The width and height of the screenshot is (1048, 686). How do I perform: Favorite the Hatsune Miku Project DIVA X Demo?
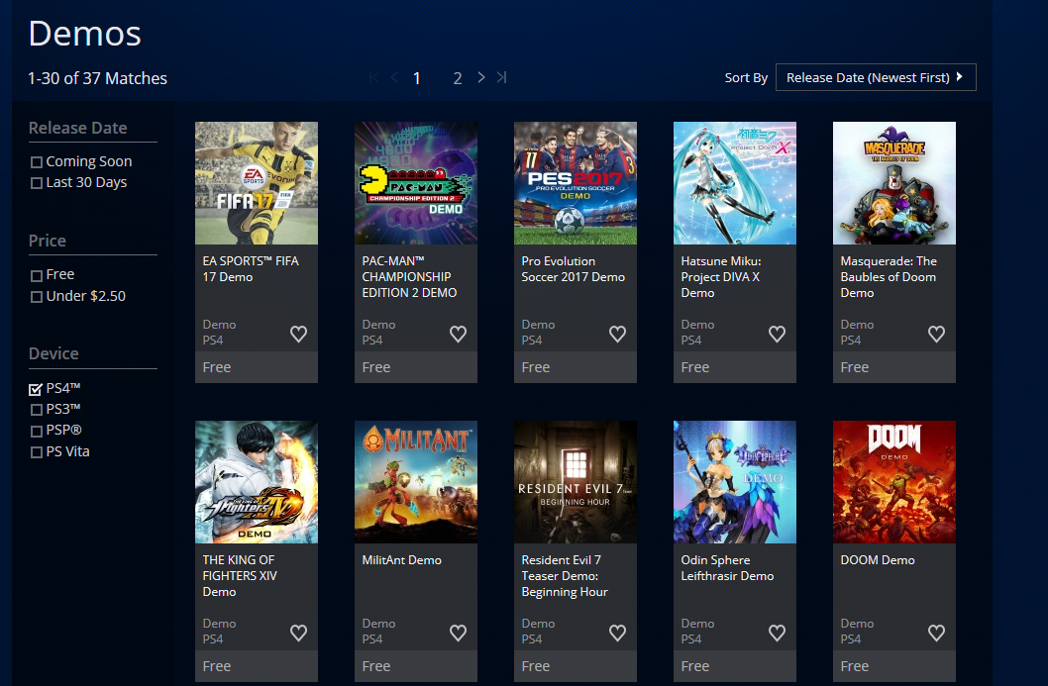tap(777, 335)
